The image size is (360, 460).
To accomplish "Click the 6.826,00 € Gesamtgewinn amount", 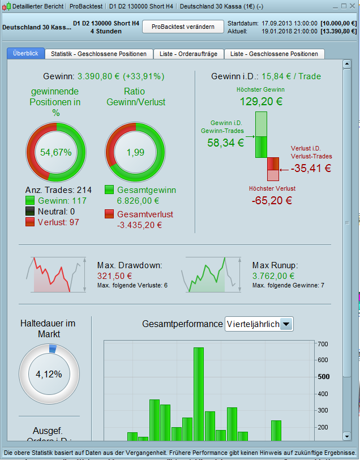I will (138, 201).
